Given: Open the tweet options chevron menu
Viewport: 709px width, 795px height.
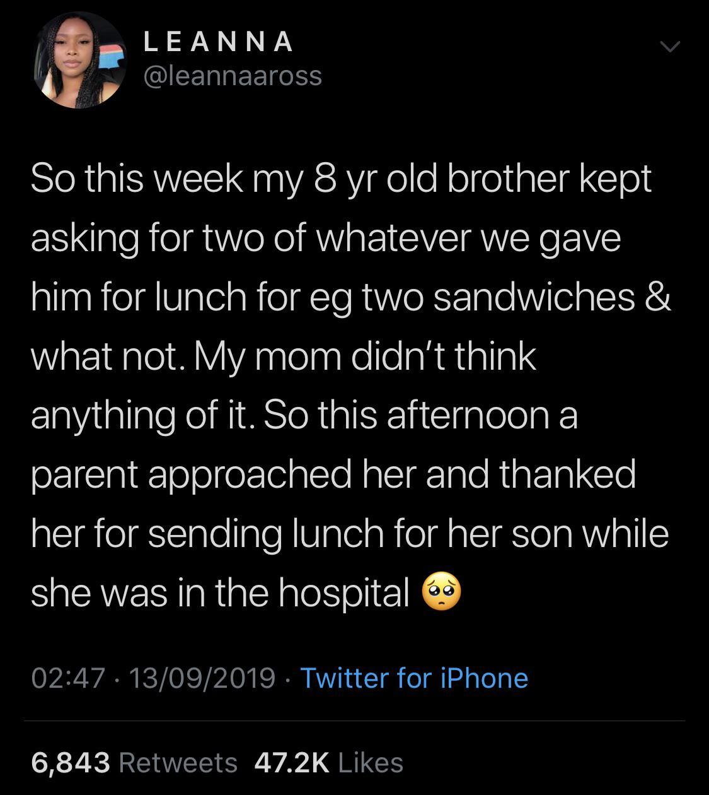Looking at the screenshot, I should [670, 47].
